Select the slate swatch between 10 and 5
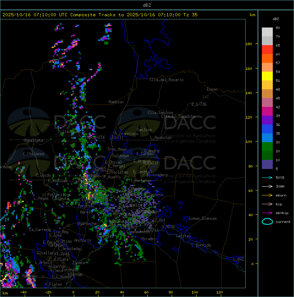 click(267, 164)
